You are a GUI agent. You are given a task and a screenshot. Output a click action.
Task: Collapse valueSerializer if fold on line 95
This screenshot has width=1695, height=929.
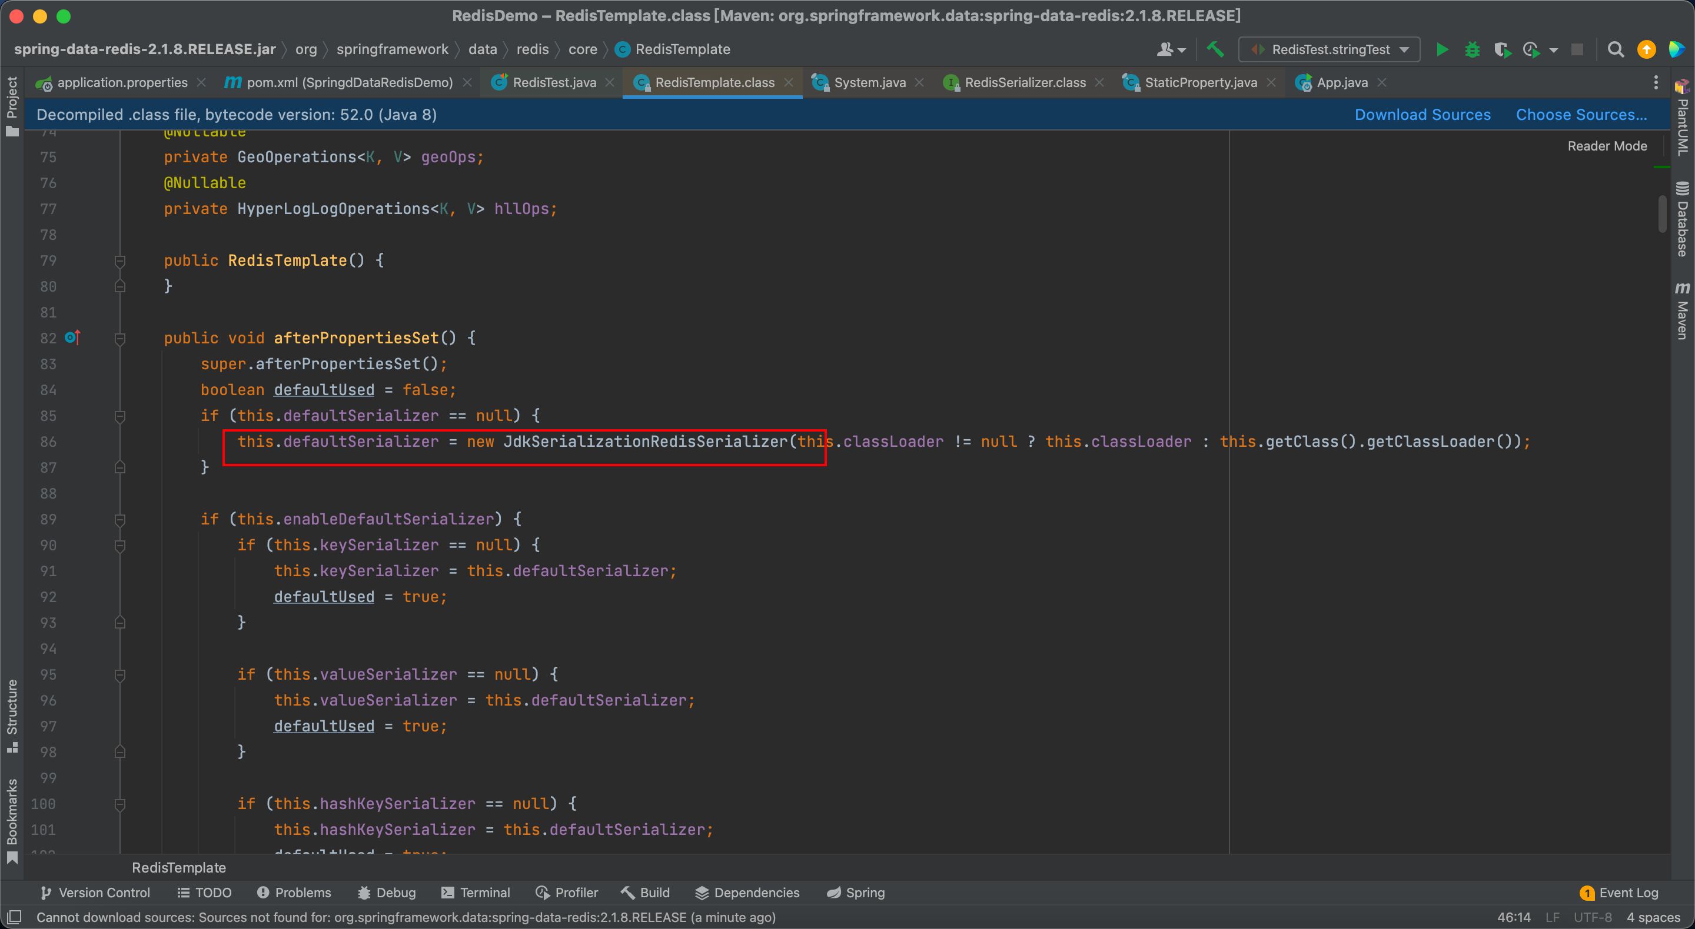click(119, 674)
